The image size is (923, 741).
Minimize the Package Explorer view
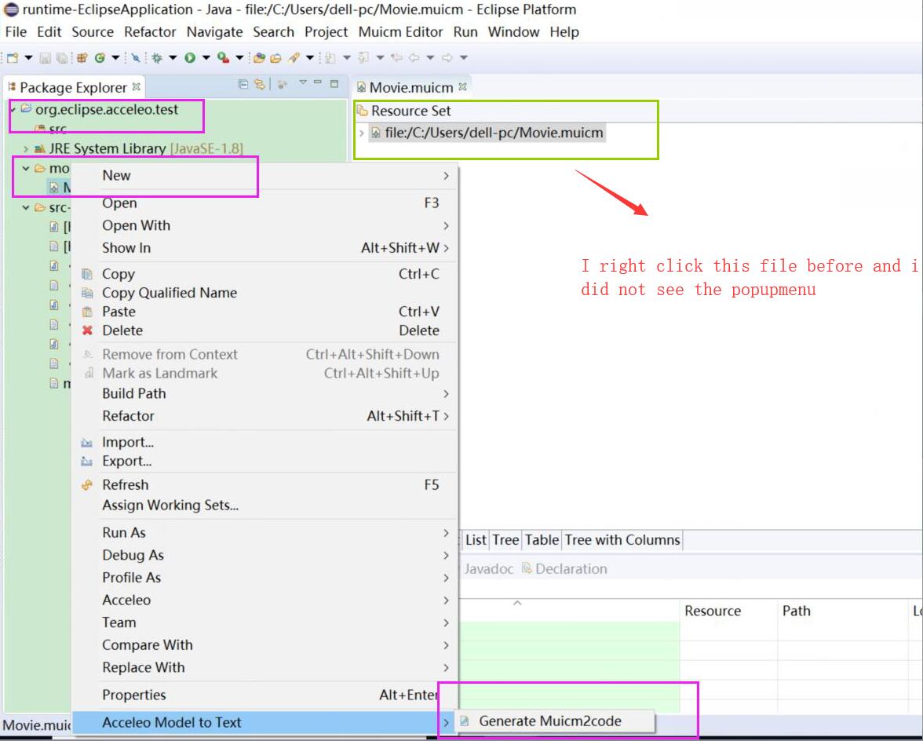pyautogui.click(x=318, y=83)
